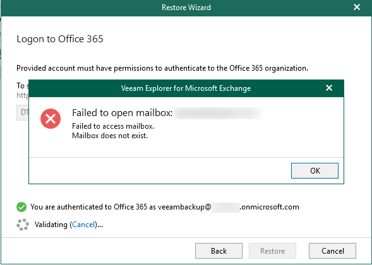Click the 'Failed to open mailbox' heading
Viewport: 372px width, 265px height.
coord(122,113)
